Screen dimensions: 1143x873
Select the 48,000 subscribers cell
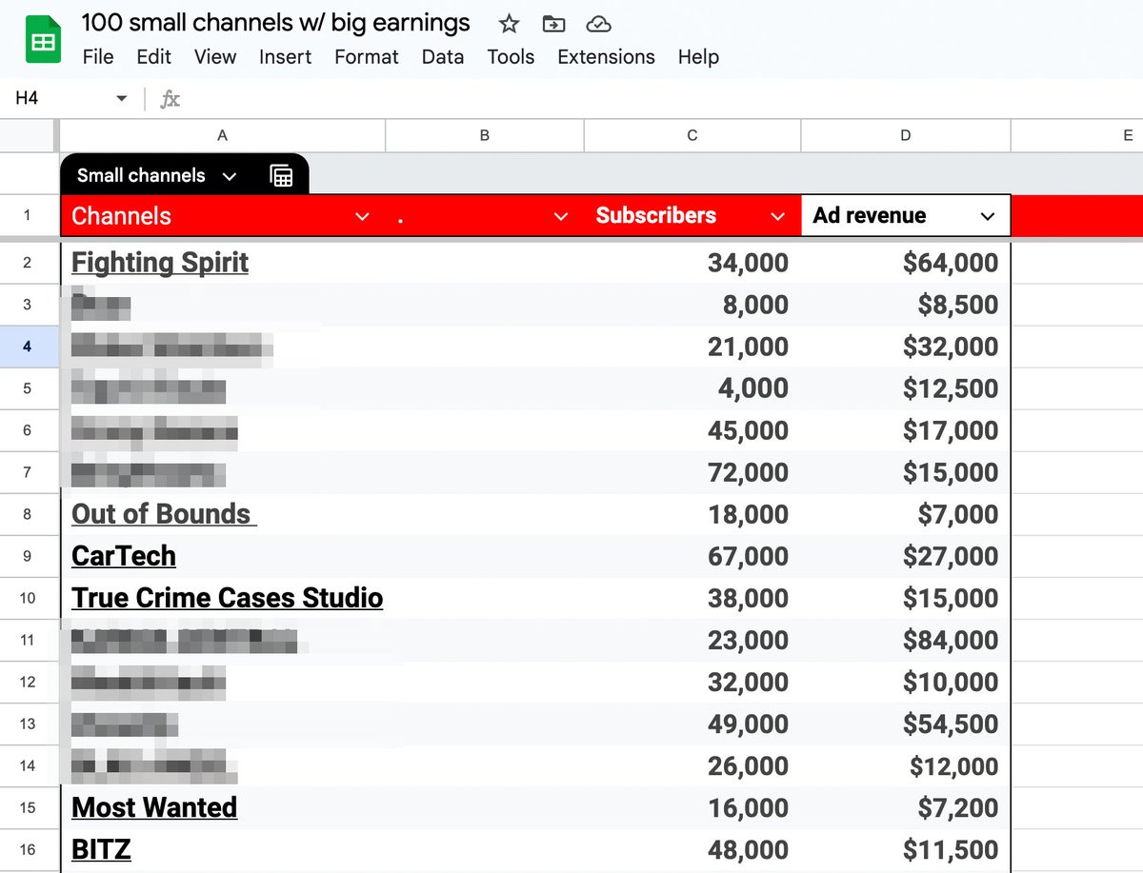[x=692, y=849]
